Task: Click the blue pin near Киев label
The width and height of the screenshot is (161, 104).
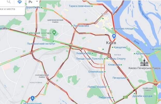Action: click(114, 36)
